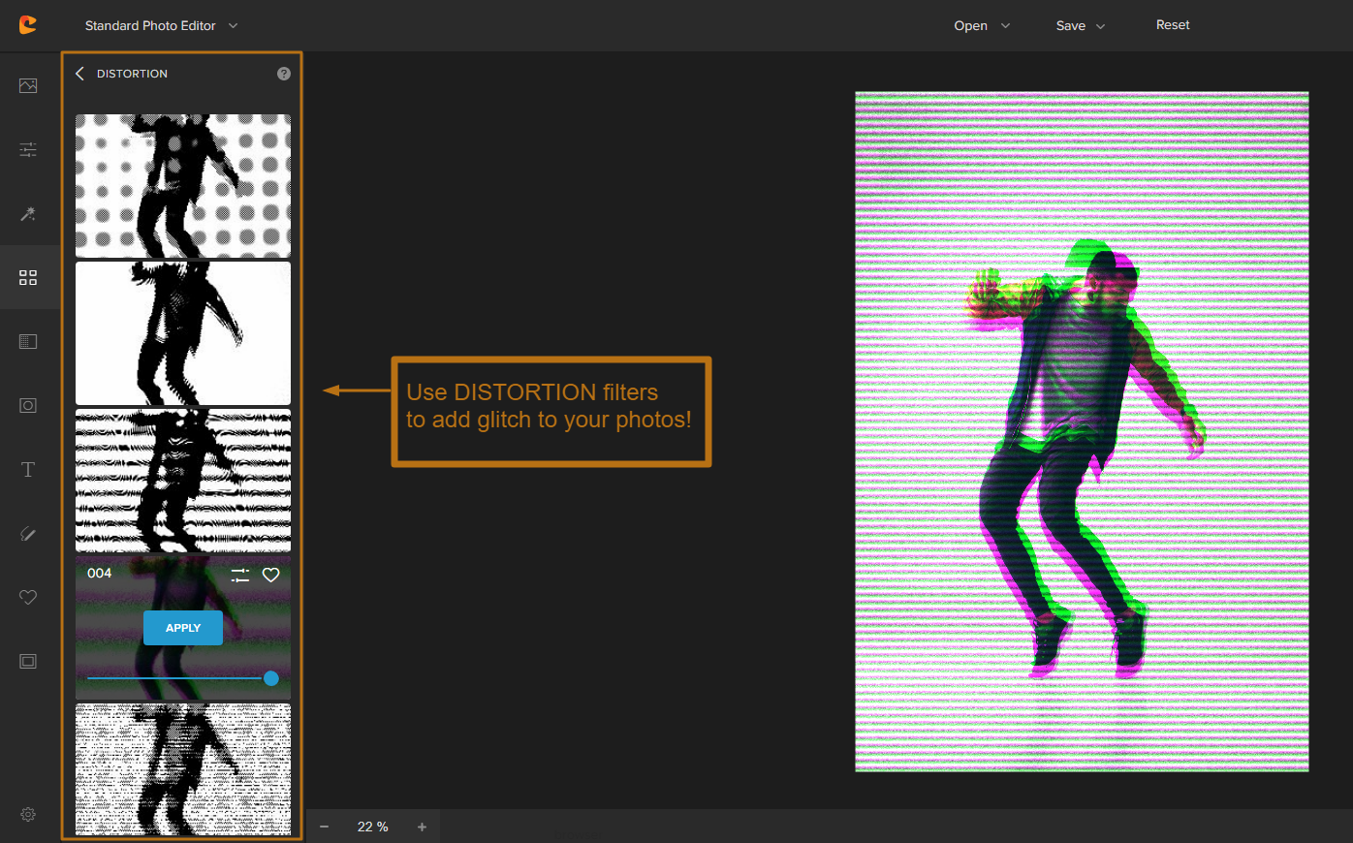Screen dimensions: 1353x843
Task: Apply distortion filter 004
Action: [x=183, y=628]
